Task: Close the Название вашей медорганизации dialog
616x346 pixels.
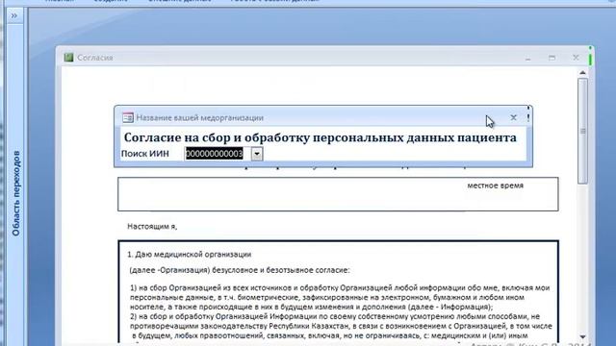Action: click(x=513, y=117)
